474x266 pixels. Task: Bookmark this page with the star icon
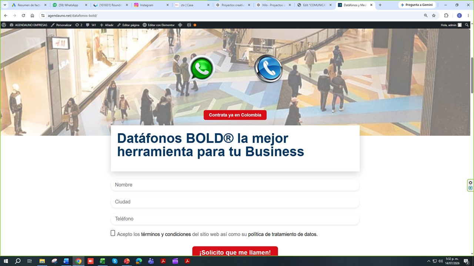click(x=434, y=16)
